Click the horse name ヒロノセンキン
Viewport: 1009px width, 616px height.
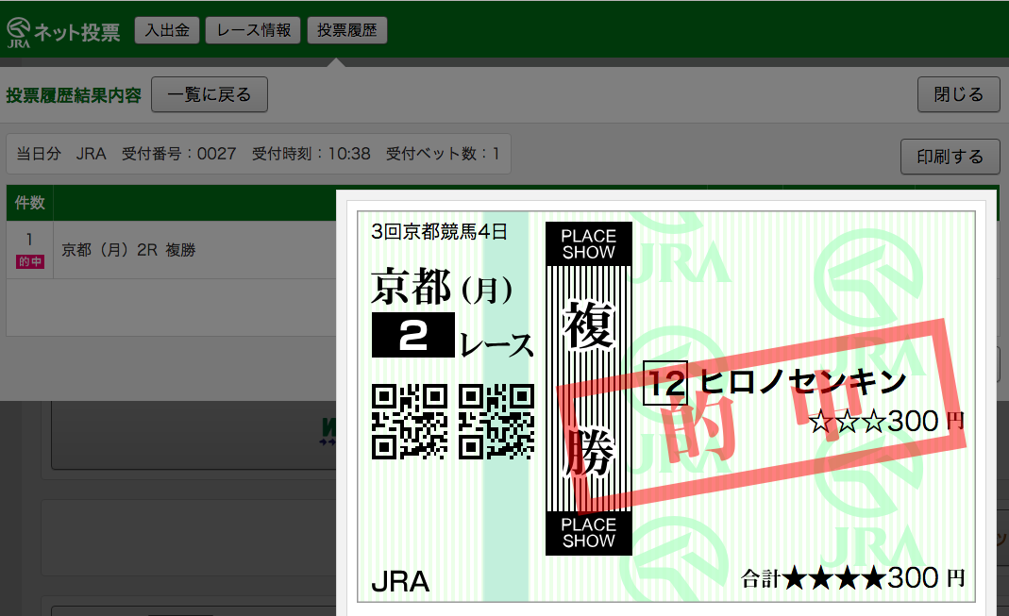(803, 382)
